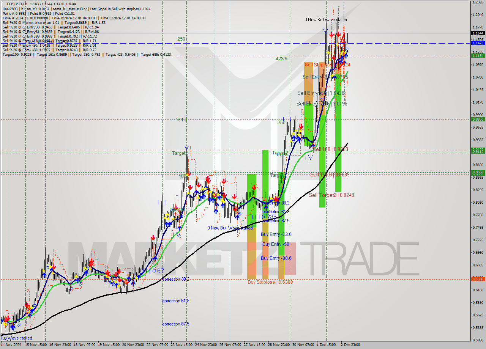This screenshot has height=349, width=486.
Task: Click the black 1.1644 current price tag
Action: 478,33
